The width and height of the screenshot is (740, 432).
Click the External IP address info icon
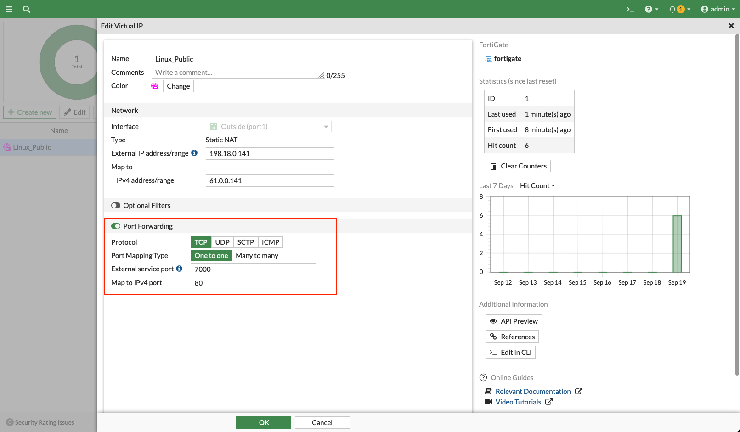[194, 153]
